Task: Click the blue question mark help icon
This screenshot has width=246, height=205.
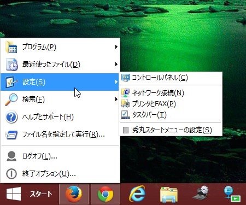Action: [11, 117]
